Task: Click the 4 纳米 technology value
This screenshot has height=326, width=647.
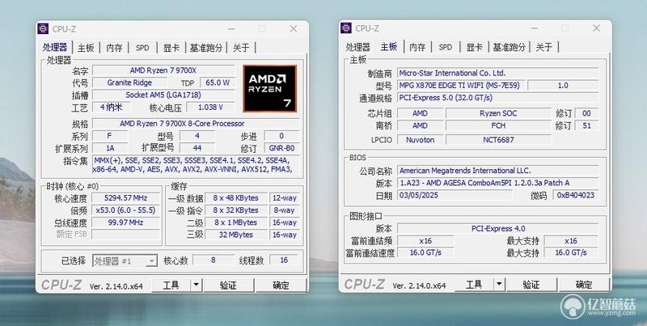Action: pyautogui.click(x=112, y=108)
